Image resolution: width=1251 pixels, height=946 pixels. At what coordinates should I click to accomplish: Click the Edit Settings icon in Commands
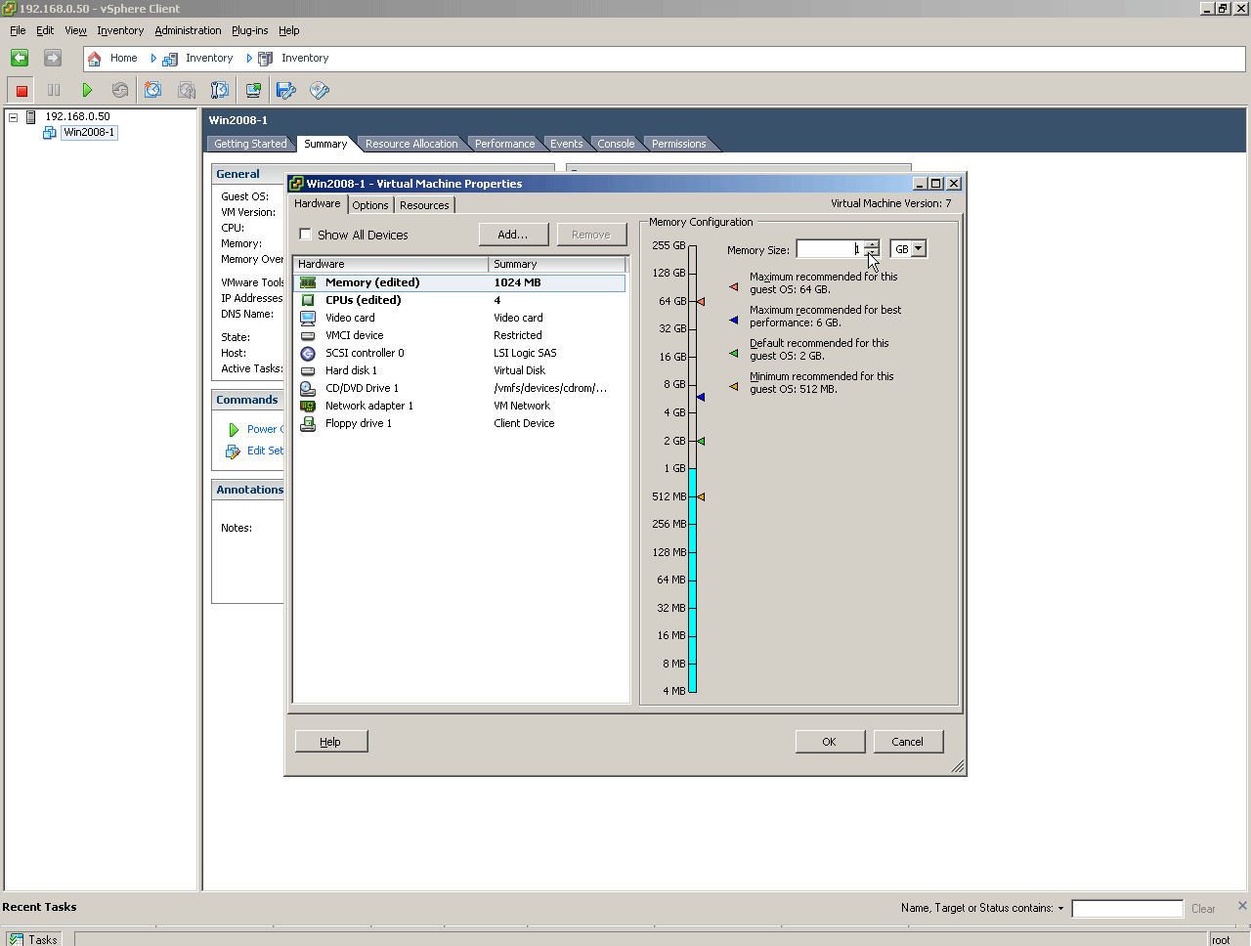tap(233, 451)
